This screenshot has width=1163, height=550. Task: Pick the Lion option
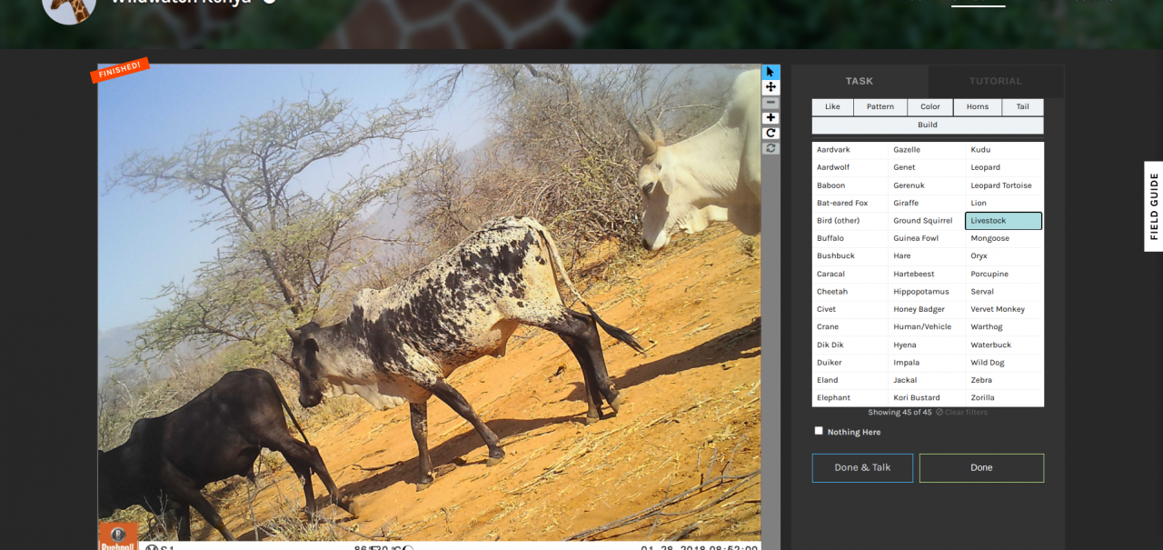point(1004,203)
